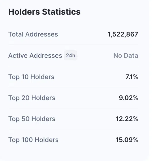Viewport: 158px width, 161px height.
Task: Click the Holders Statistics heading
Action: tap(44, 12)
